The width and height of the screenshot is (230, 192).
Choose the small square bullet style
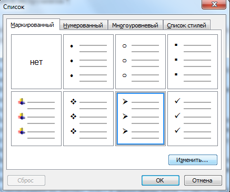tap(193, 62)
